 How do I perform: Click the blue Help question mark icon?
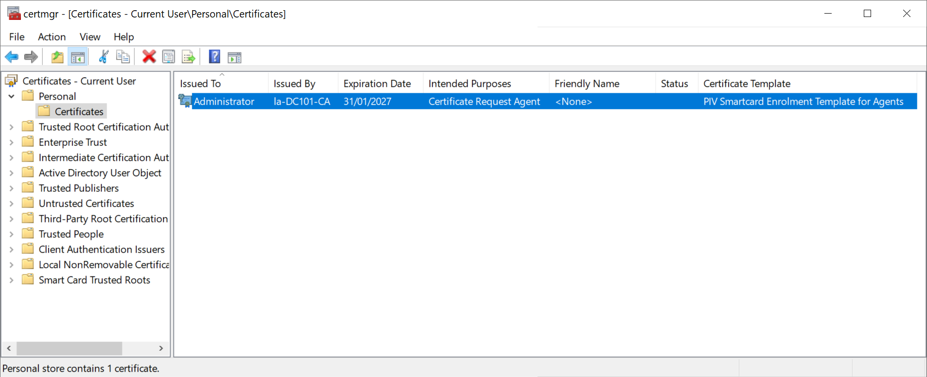[214, 57]
